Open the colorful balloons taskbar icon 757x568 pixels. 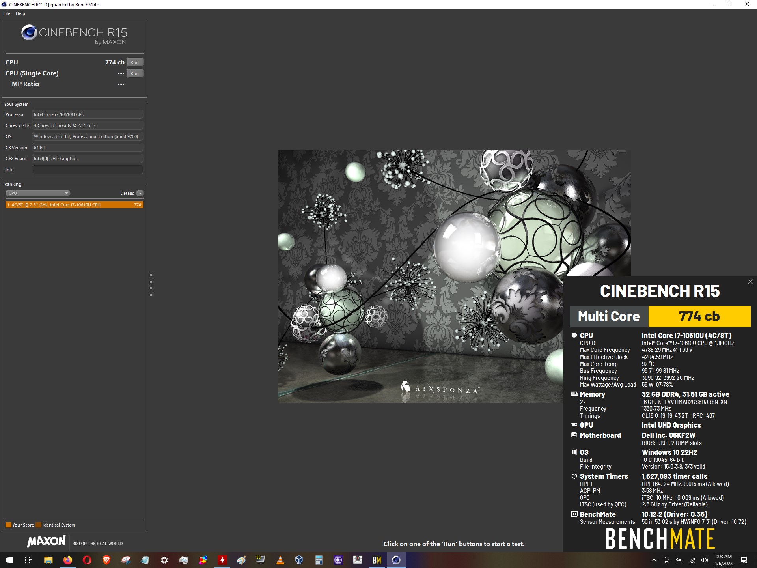203,560
